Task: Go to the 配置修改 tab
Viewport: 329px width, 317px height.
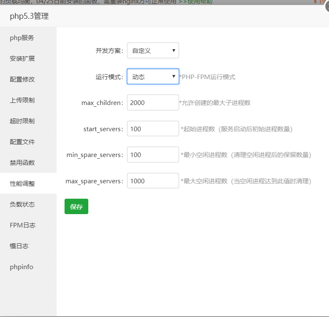Action: pos(22,80)
